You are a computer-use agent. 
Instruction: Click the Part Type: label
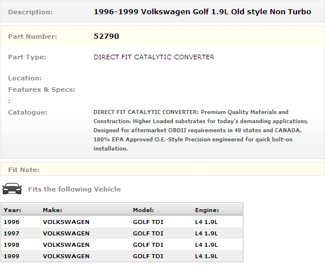pyautogui.click(x=27, y=57)
